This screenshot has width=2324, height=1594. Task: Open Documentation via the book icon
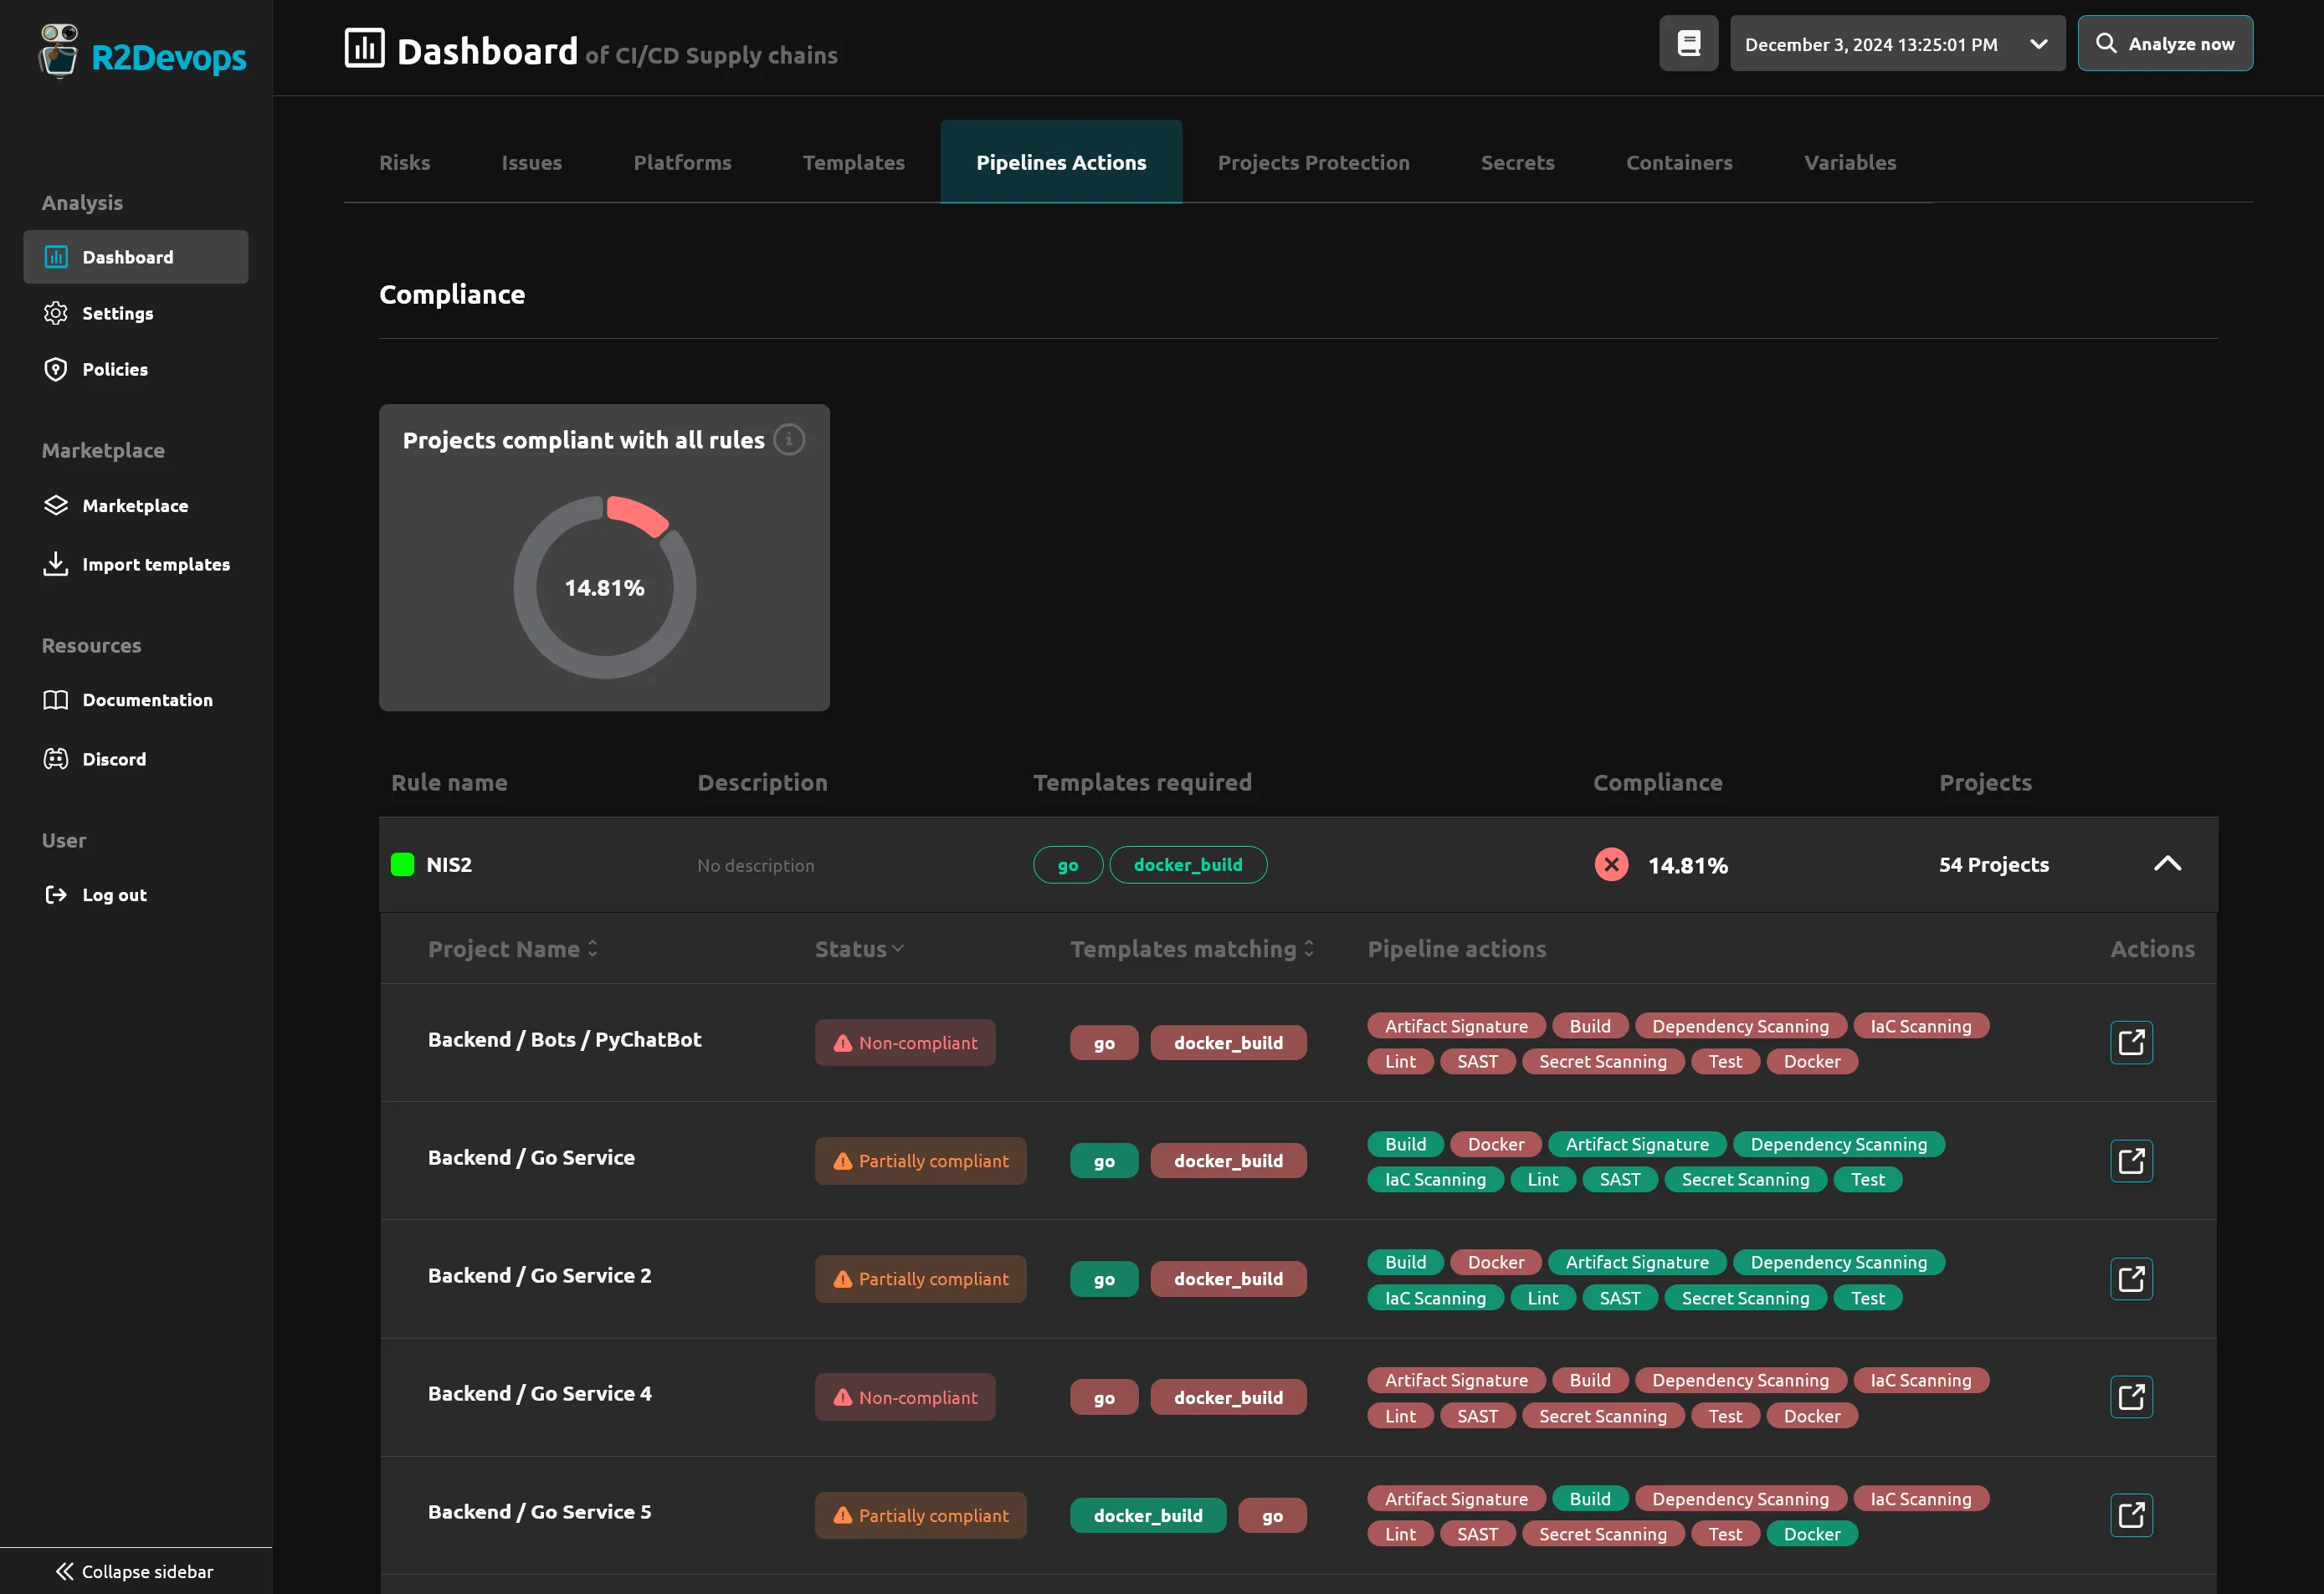pos(57,700)
